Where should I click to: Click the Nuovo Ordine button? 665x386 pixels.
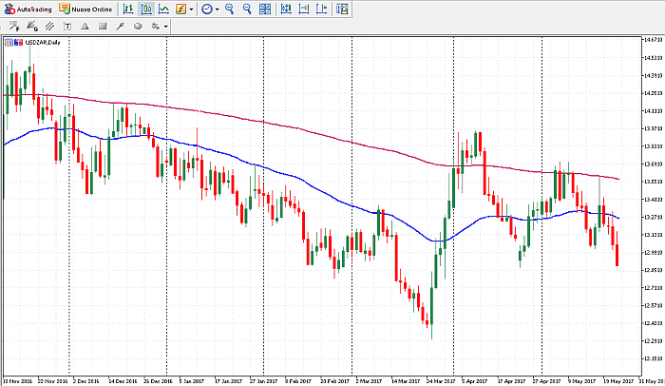tap(85, 9)
